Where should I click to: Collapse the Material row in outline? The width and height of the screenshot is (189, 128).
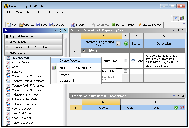84,50
